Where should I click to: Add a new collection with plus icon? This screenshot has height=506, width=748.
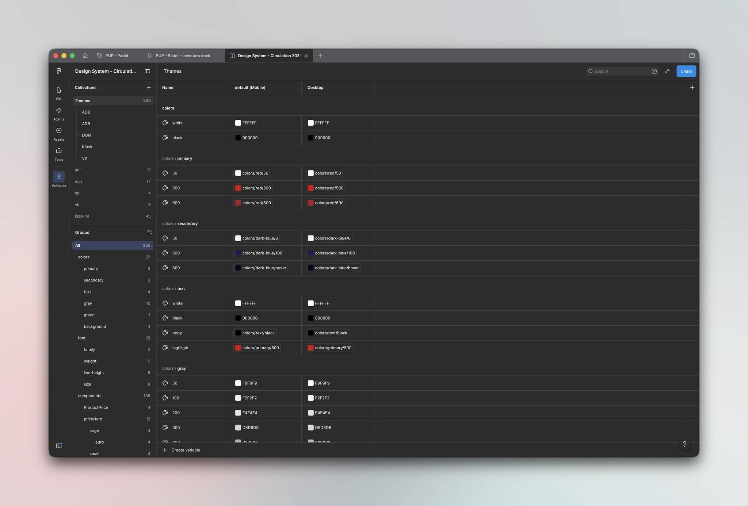coord(149,88)
